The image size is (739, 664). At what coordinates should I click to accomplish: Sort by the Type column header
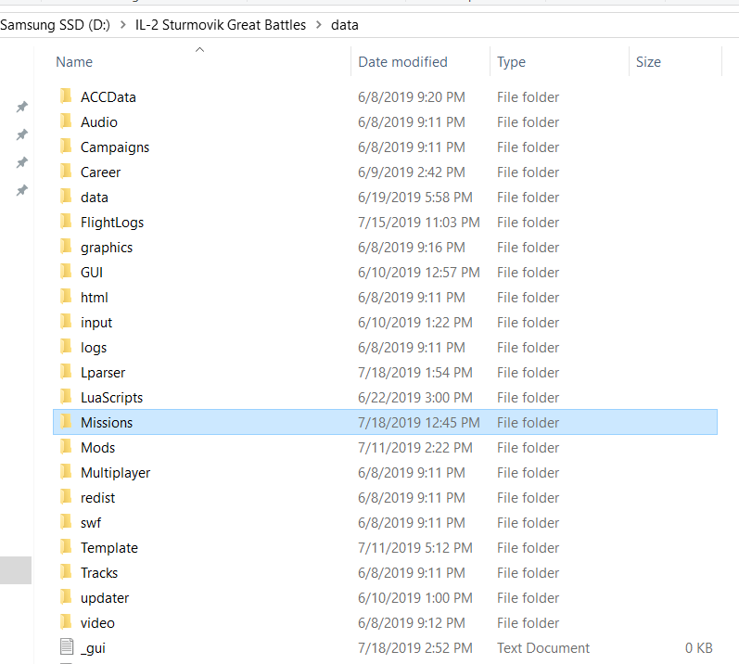pyautogui.click(x=511, y=62)
